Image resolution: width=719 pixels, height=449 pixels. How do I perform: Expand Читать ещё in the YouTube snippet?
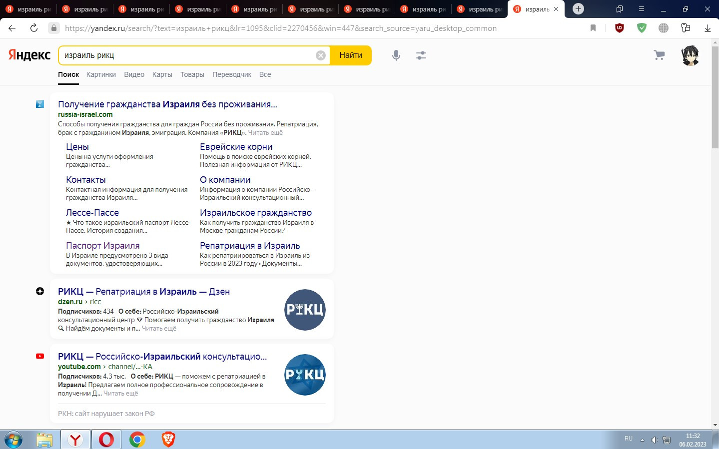pyautogui.click(x=121, y=394)
